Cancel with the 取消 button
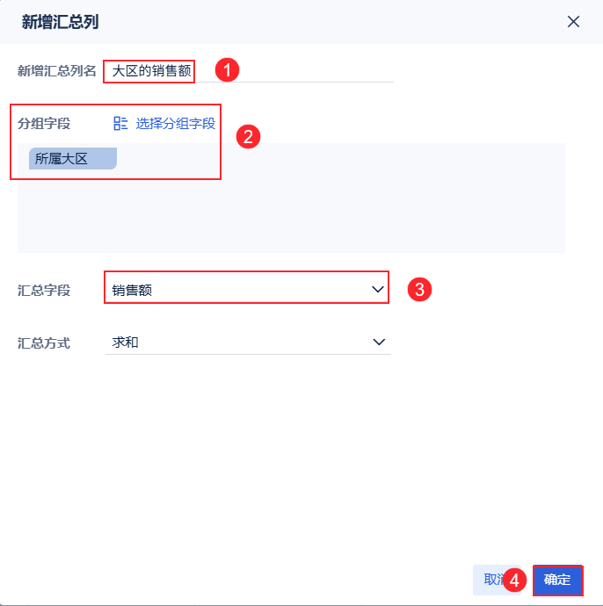The height and width of the screenshot is (606, 603). pyautogui.click(x=486, y=580)
